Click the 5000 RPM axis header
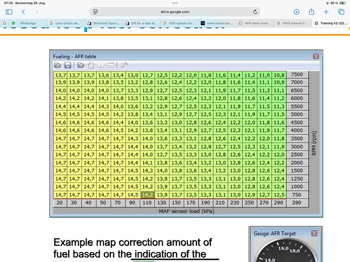 tap(297, 114)
